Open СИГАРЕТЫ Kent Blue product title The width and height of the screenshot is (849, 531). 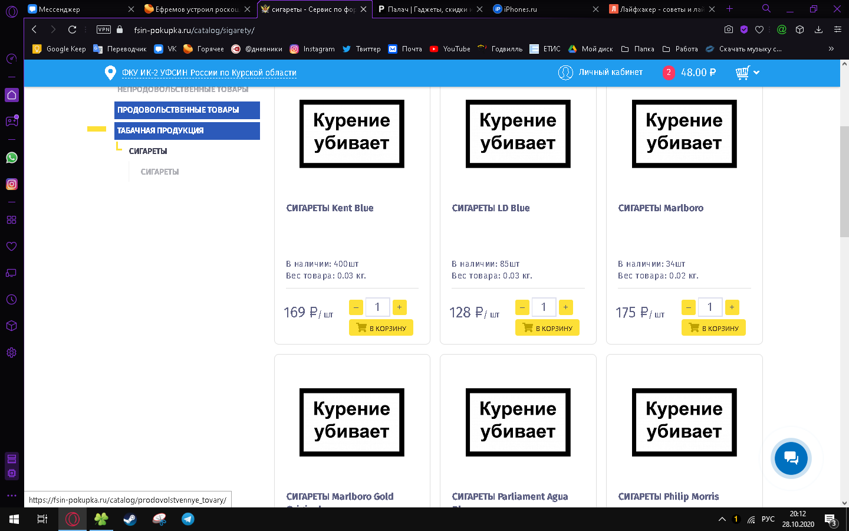[x=330, y=208]
